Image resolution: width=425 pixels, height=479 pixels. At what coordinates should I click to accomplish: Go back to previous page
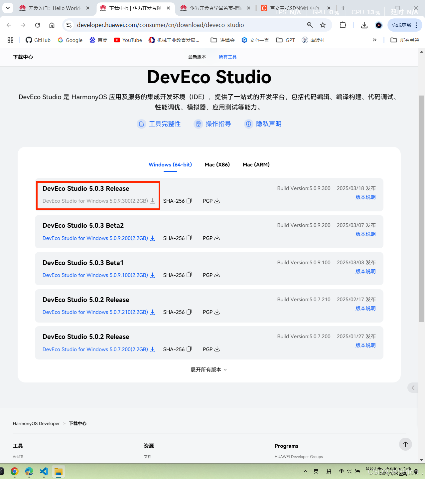(x=9, y=25)
